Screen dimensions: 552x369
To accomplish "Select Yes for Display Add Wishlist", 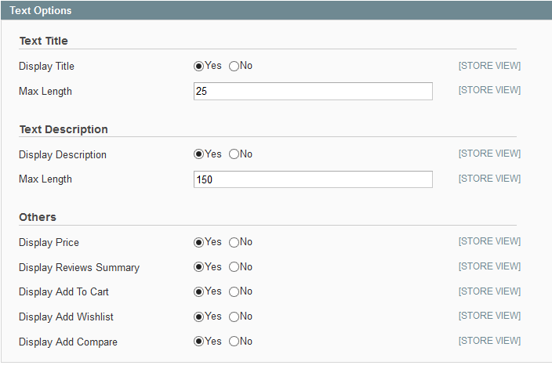I will point(198,317).
